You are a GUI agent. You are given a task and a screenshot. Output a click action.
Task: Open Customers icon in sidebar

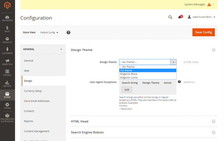[x=7, y=51]
